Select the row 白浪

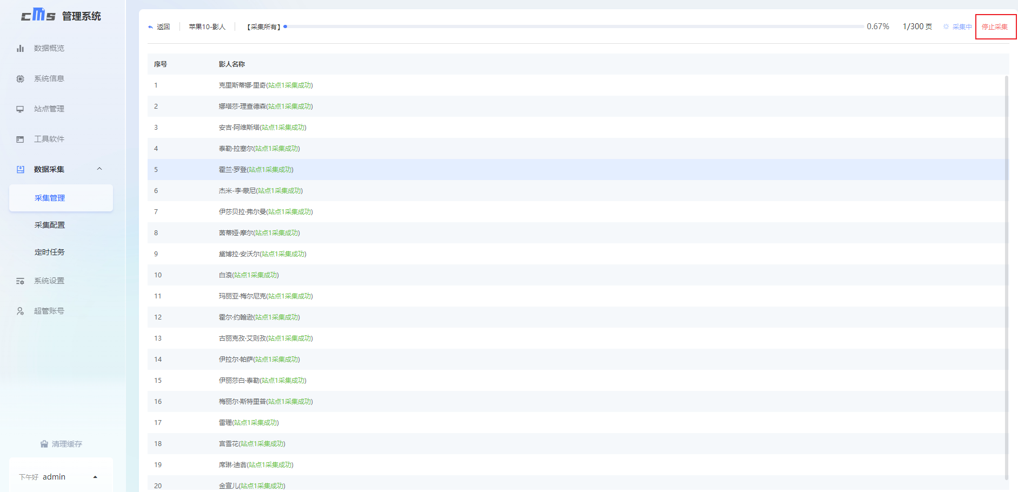pyautogui.click(x=578, y=275)
